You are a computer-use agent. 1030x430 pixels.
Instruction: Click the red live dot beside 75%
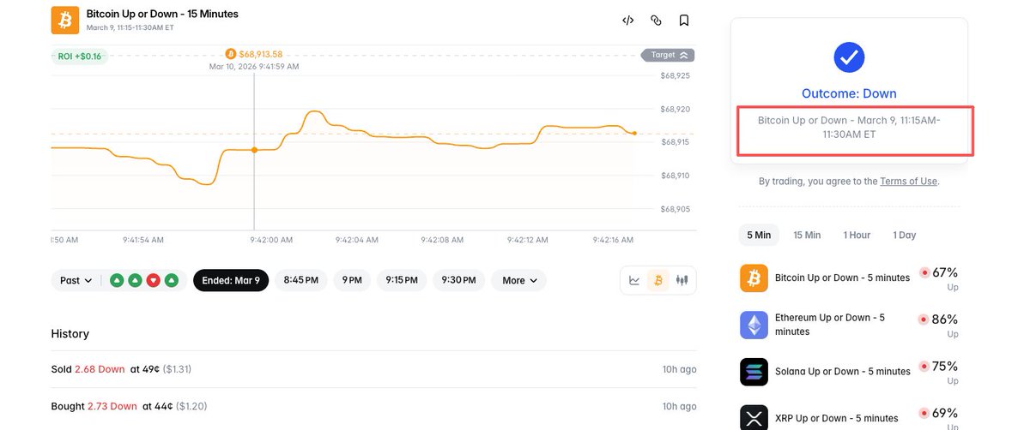pyautogui.click(x=924, y=367)
